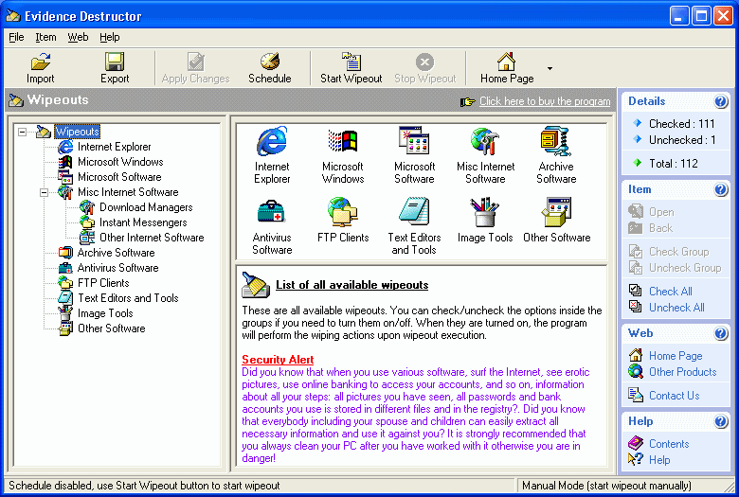Open the Item menu
This screenshot has height=497, width=739.
click(x=45, y=37)
